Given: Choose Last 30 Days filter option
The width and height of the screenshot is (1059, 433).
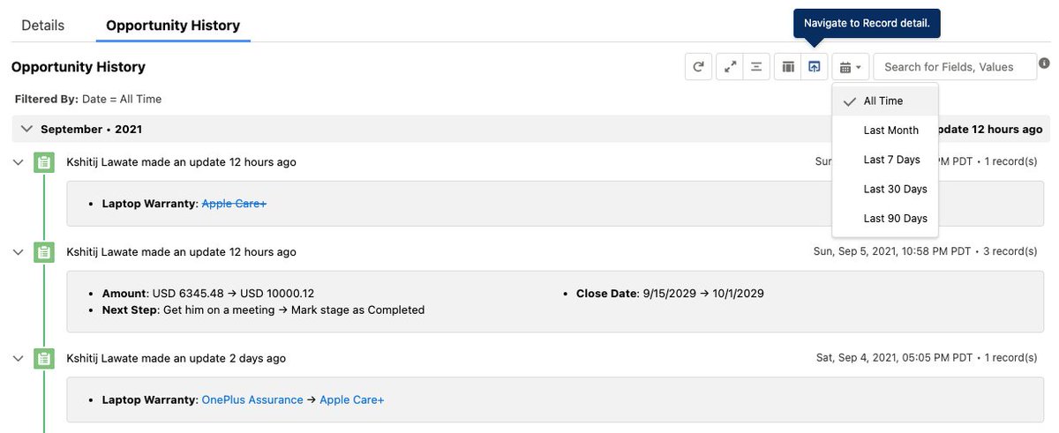Looking at the screenshot, I should [x=885, y=189].
